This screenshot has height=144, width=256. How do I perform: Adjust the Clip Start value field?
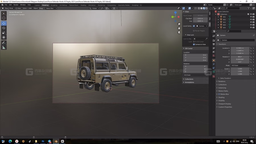coord(200,18)
